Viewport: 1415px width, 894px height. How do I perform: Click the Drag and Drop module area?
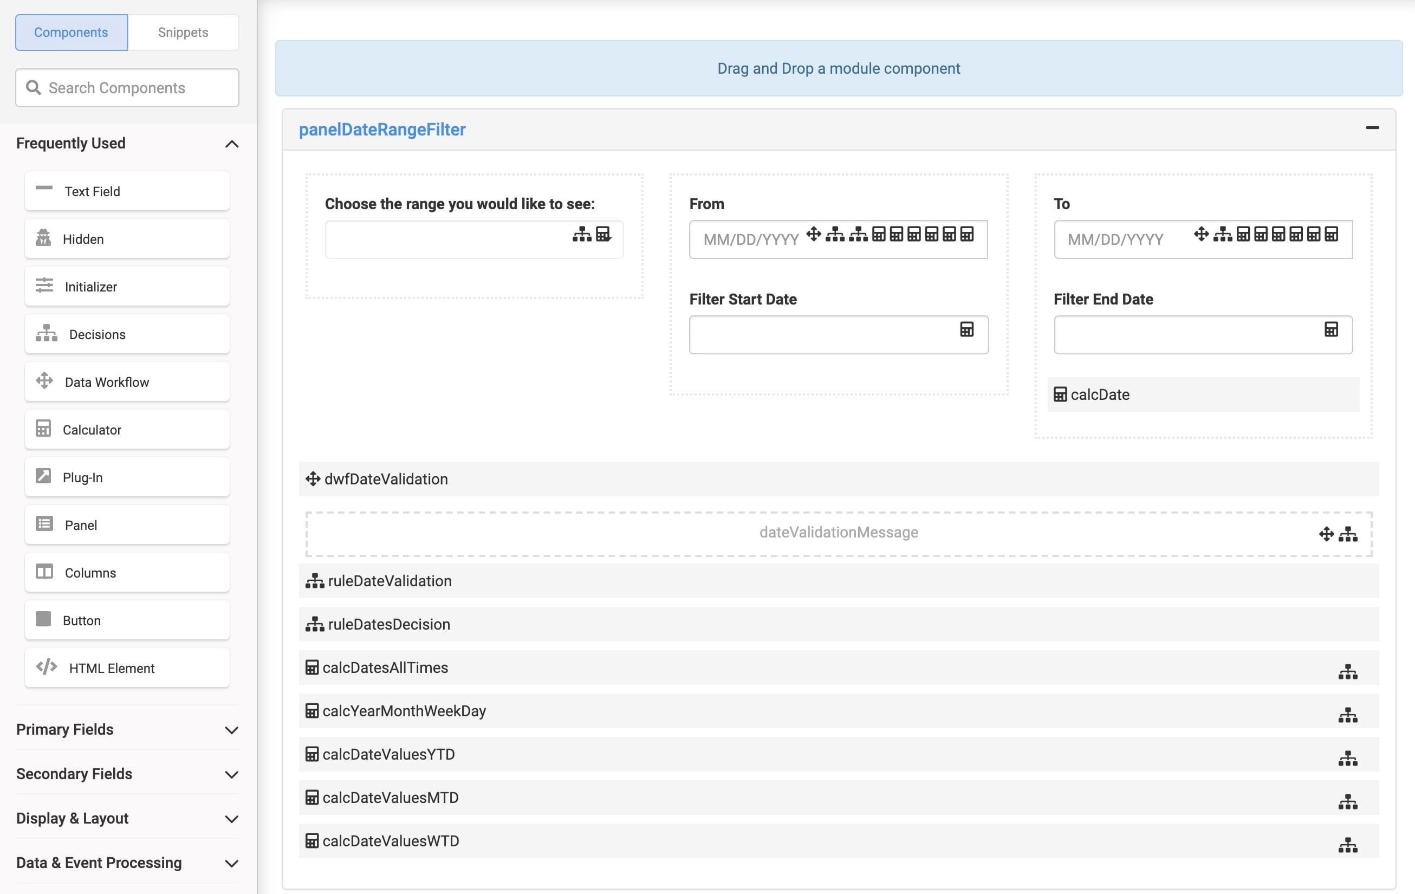[839, 68]
